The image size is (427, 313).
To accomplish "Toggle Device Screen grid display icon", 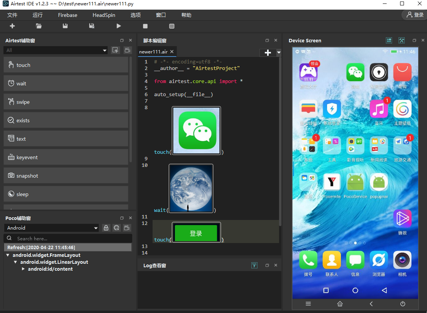I will [389, 40].
